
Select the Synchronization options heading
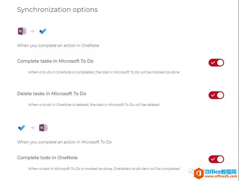point(57,10)
